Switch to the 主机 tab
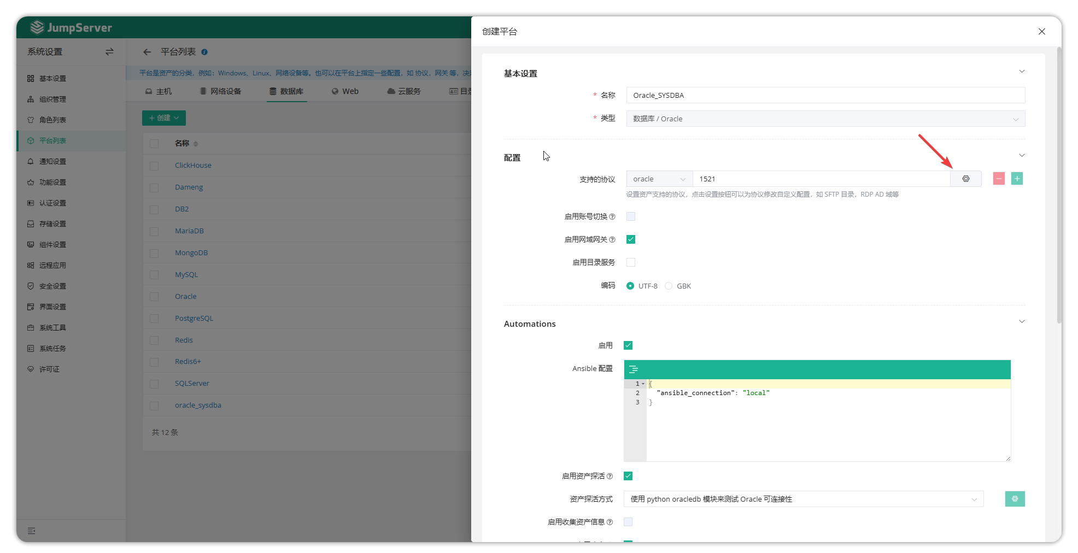Viewport: 1078px width, 553px height. click(x=159, y=91)
